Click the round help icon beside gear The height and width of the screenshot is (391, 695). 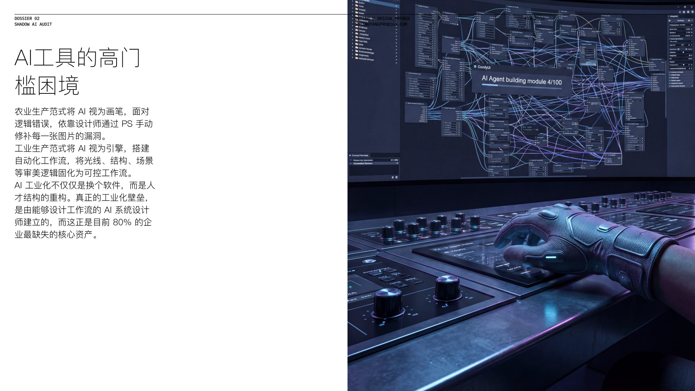coord(688,12)
